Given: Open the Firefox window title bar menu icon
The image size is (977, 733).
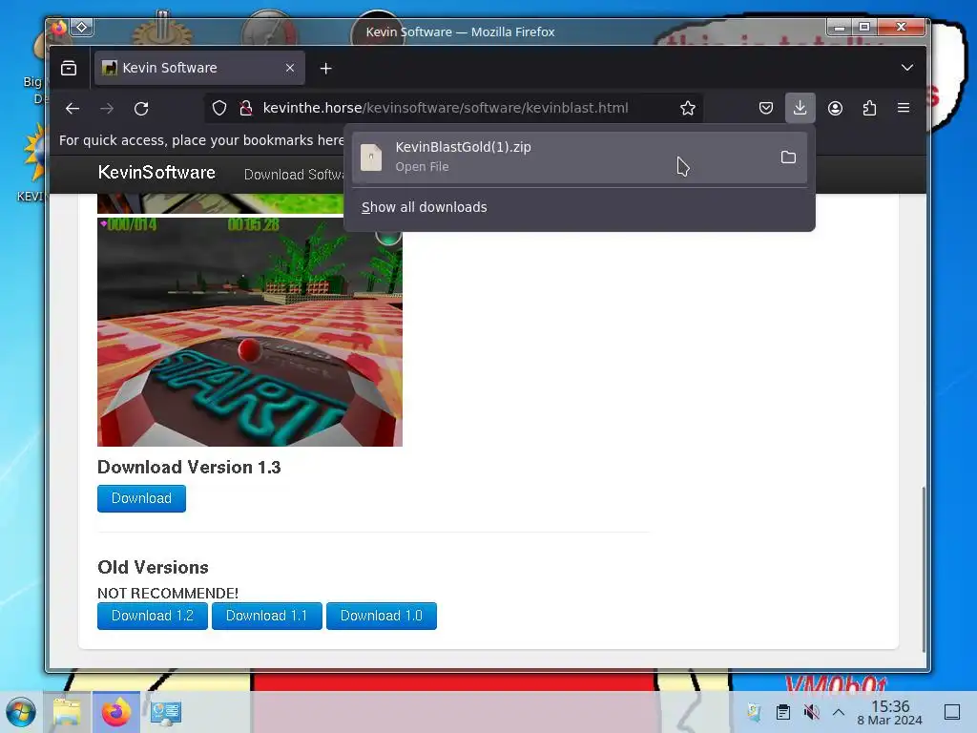Looking at the screenshot, I should (58, 28).
